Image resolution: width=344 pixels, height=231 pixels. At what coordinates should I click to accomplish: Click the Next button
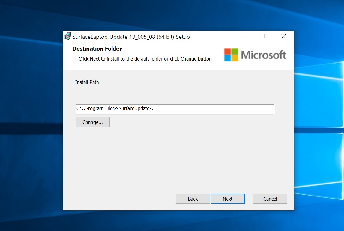(x=228, y=199)
